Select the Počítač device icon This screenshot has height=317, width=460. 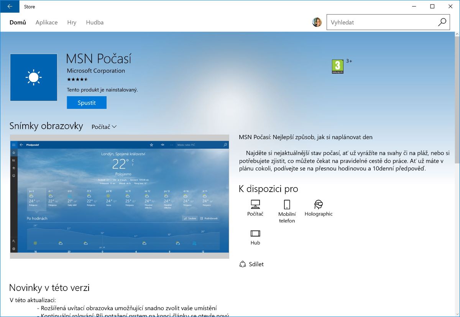[x=255, y=204]
